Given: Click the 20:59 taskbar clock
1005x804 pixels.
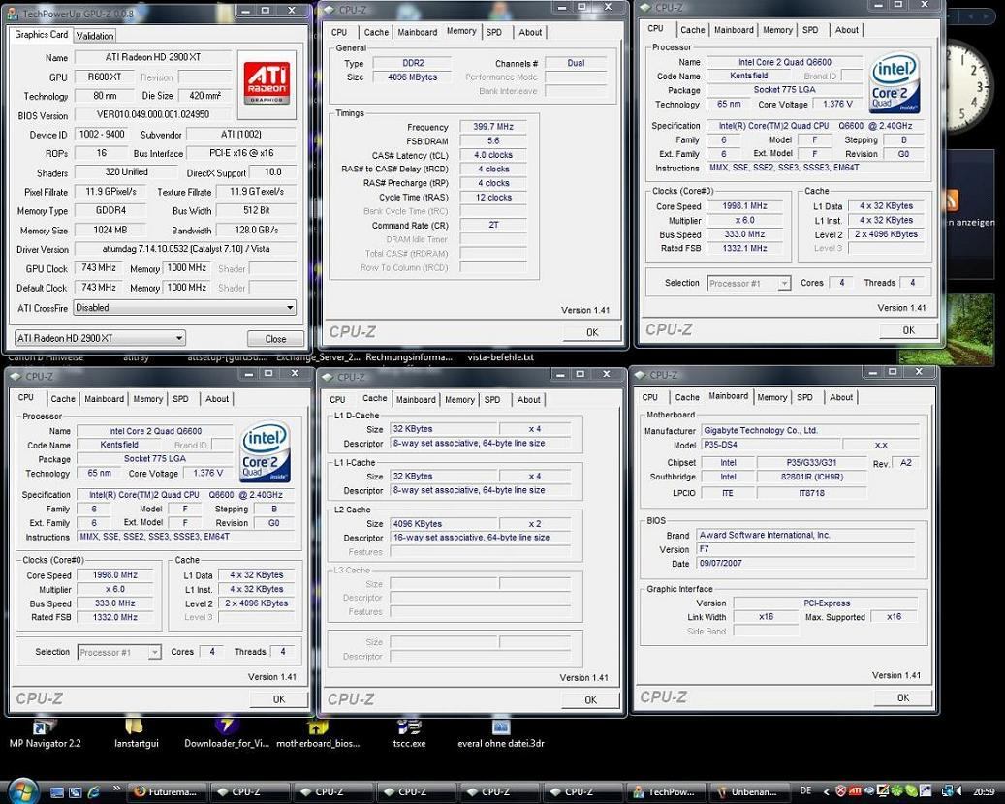Looking at the screenshot, I should pyautogui.click(x=984, y=791).
